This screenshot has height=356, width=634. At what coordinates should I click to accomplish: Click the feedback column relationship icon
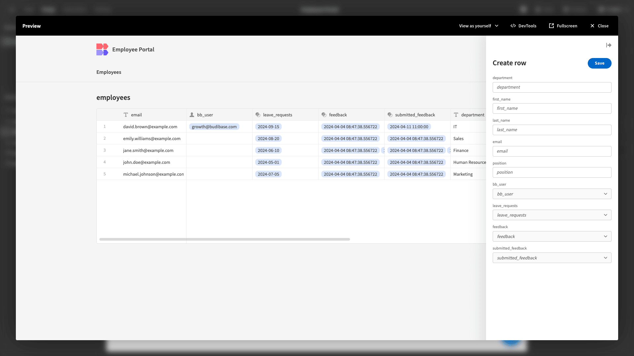click(324, 115)
